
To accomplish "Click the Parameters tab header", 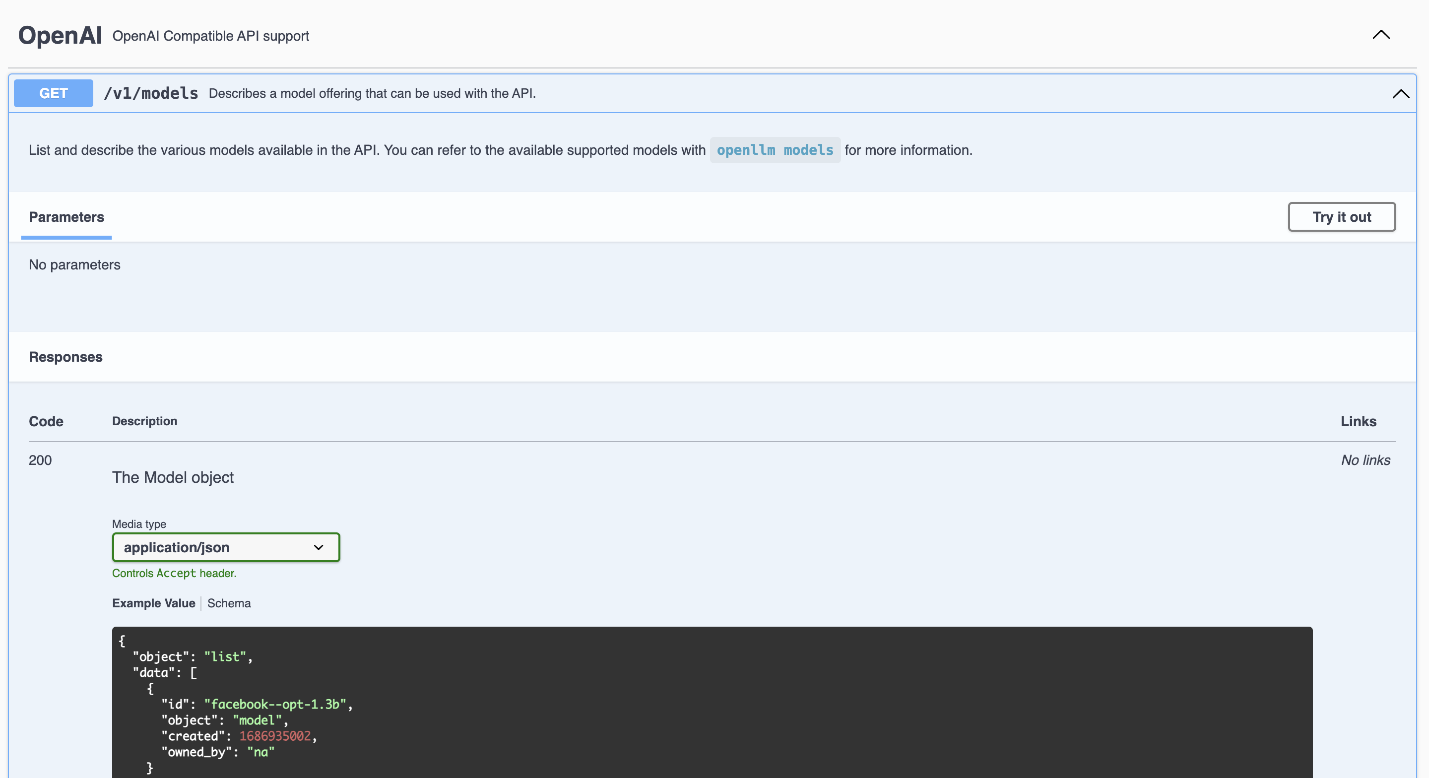I will click(66, 217).
